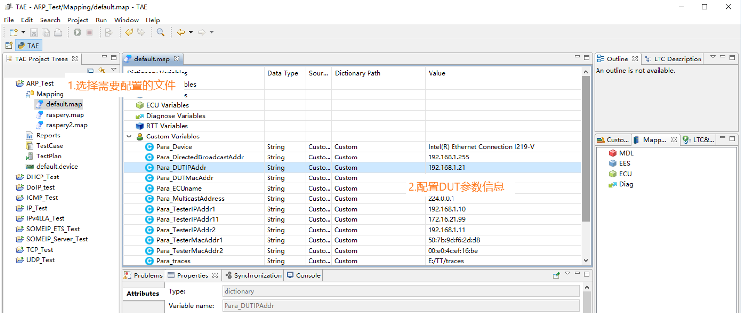Screen dimensions: 741x314
Task: Open the Outline panel view menu triangle
Action: tap(713, 57)
